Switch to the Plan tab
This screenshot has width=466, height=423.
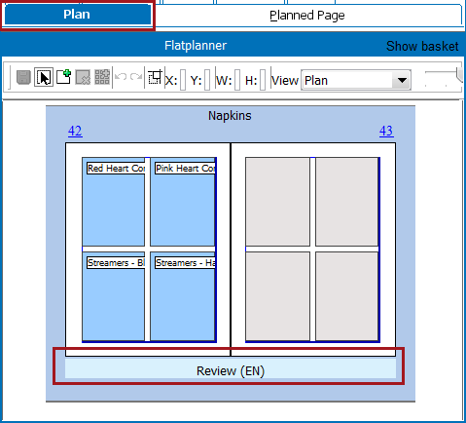pos(77,15)
